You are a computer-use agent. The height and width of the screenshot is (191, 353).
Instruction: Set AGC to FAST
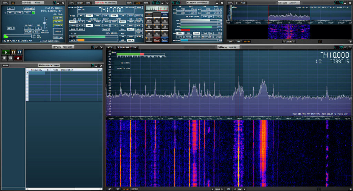click(x=131, y=36)
